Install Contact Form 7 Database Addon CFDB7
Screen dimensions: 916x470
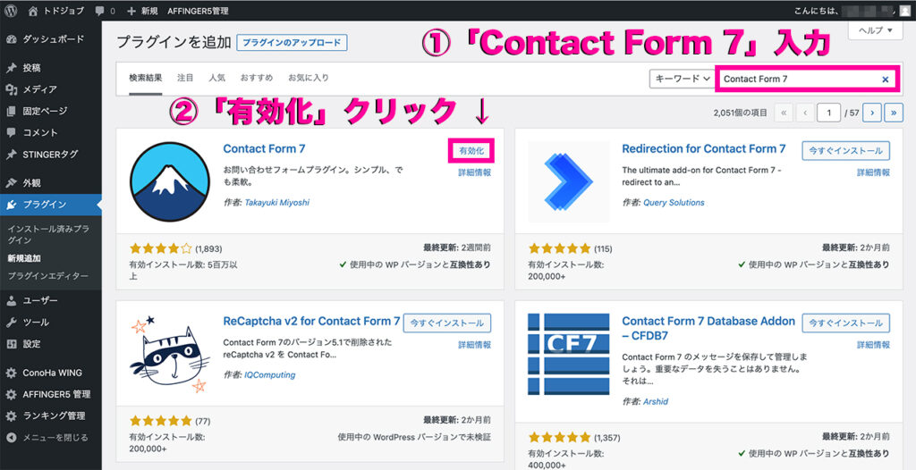click(x=846, y=323)
